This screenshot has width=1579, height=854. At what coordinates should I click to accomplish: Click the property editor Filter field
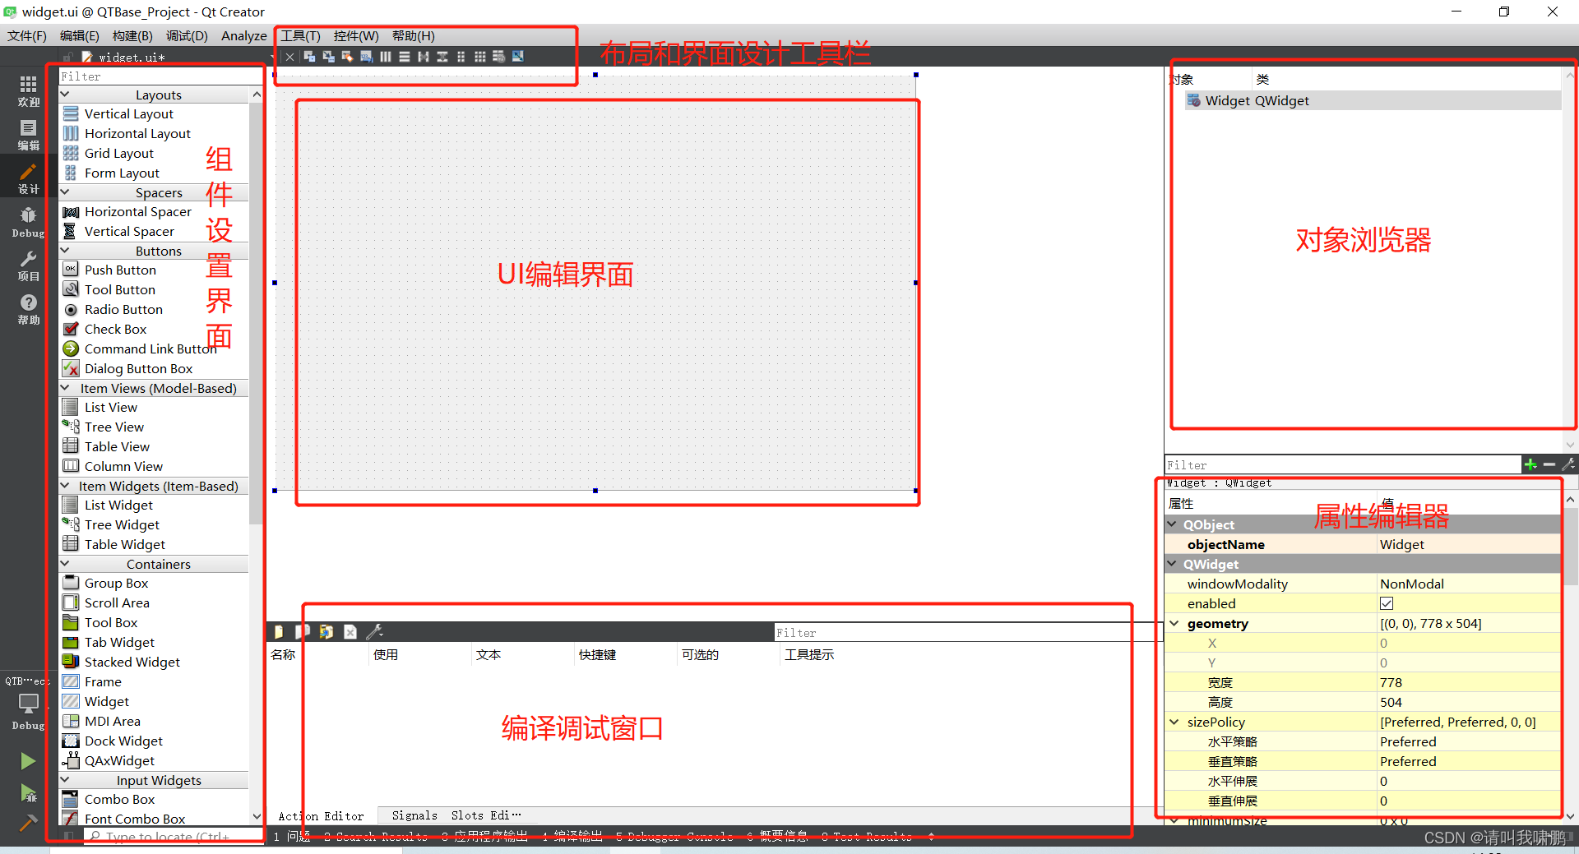(1342, 464)
